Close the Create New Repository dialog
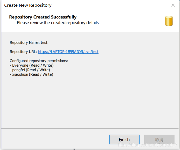The width and height of the screenshot is (180, 150). point(173,5)
